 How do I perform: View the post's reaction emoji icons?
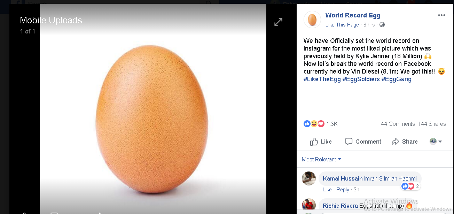[x=314, y=124]
